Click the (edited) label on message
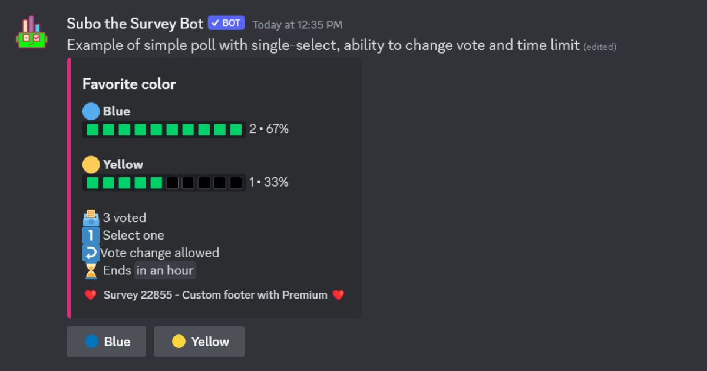The width and height of the screenshot is (707, 371). (600, 47)
